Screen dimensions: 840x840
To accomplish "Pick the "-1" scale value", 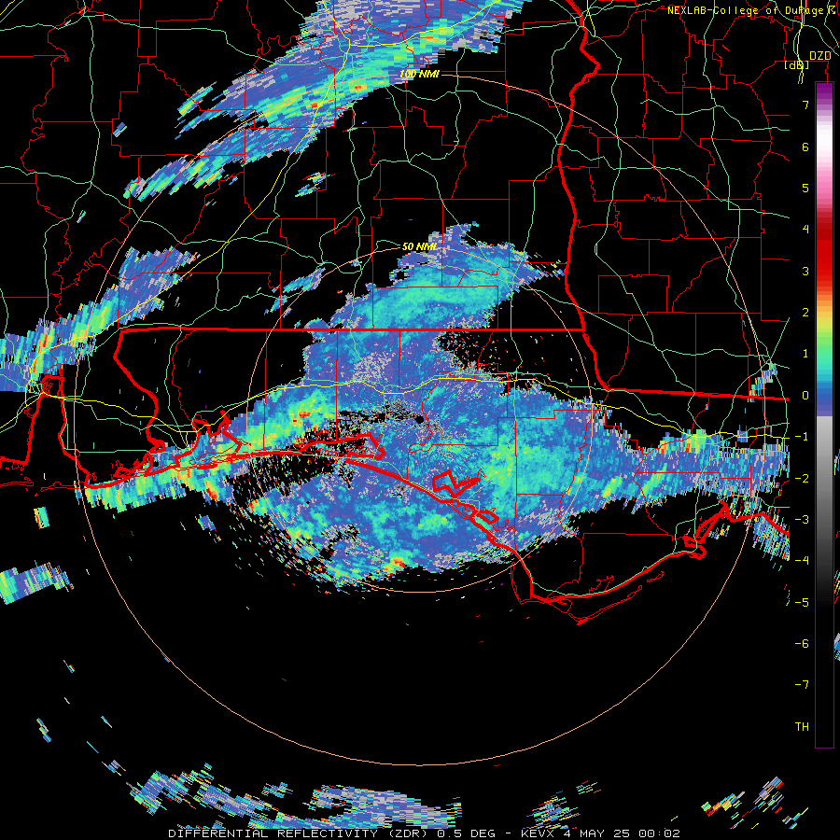I will tap(802, 437).
